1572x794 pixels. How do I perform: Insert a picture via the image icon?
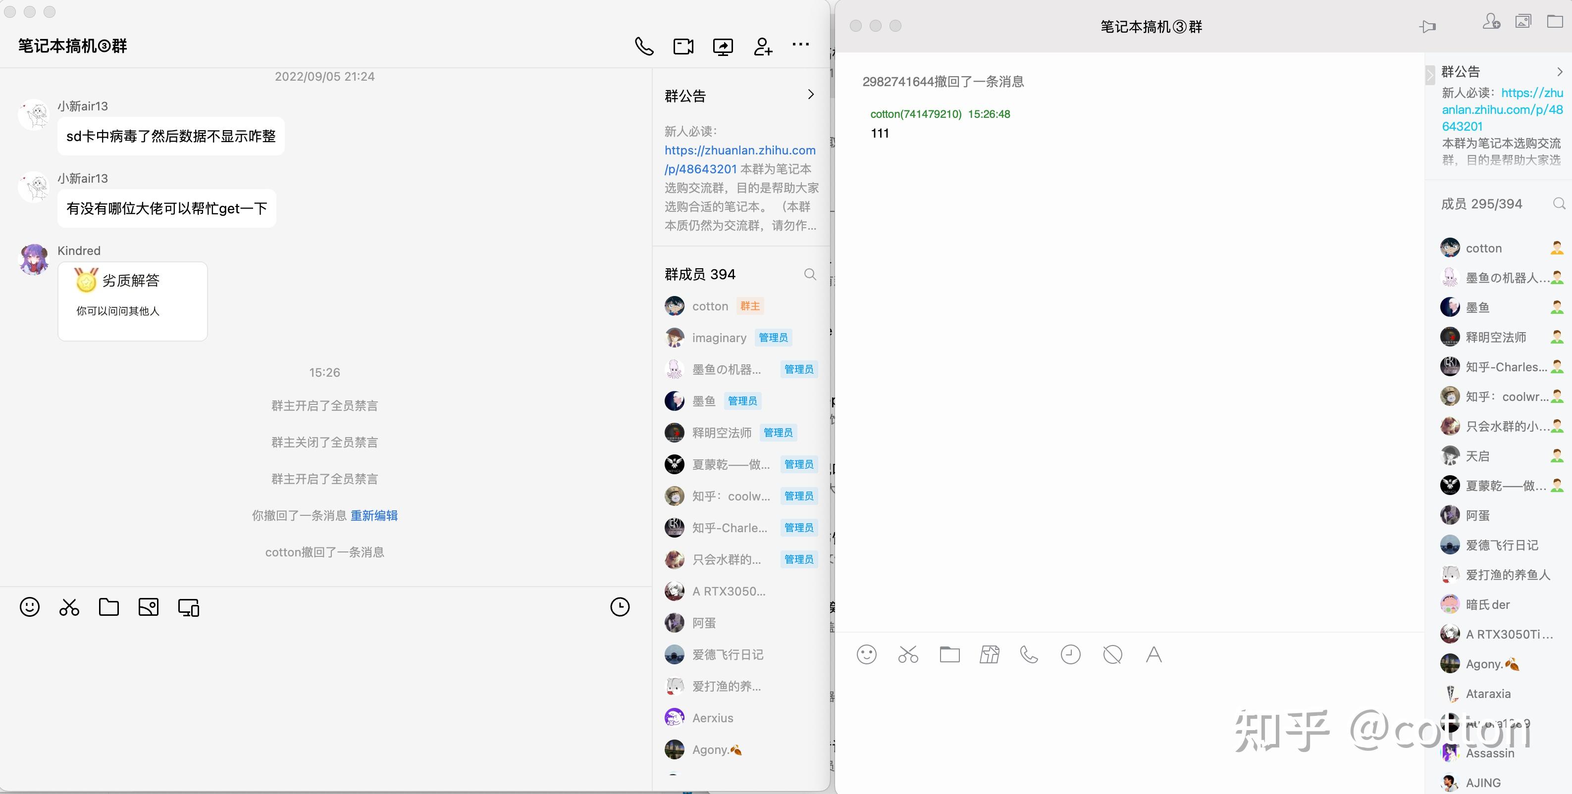click(148, 607)
